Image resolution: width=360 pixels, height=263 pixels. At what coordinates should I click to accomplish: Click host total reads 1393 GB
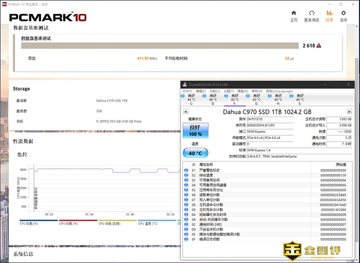pyautogui.click(x=339, y=119)
